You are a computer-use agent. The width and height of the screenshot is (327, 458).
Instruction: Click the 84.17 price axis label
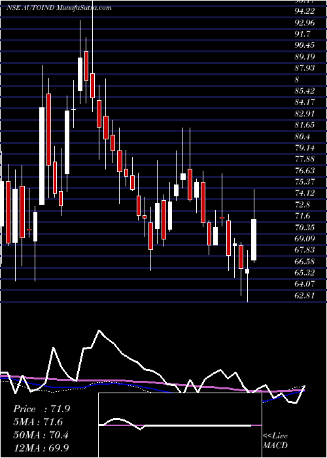[x=305, y=102]
